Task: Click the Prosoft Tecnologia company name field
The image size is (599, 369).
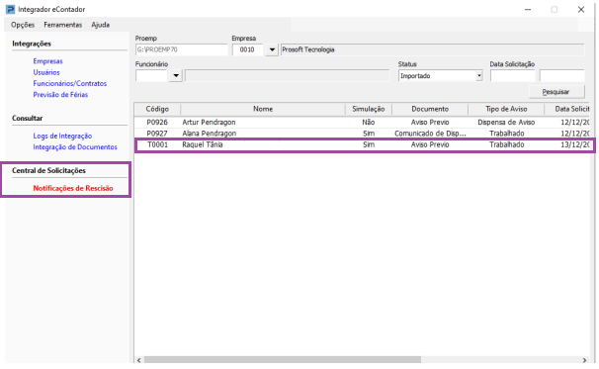Action: [x=432, y=49]
